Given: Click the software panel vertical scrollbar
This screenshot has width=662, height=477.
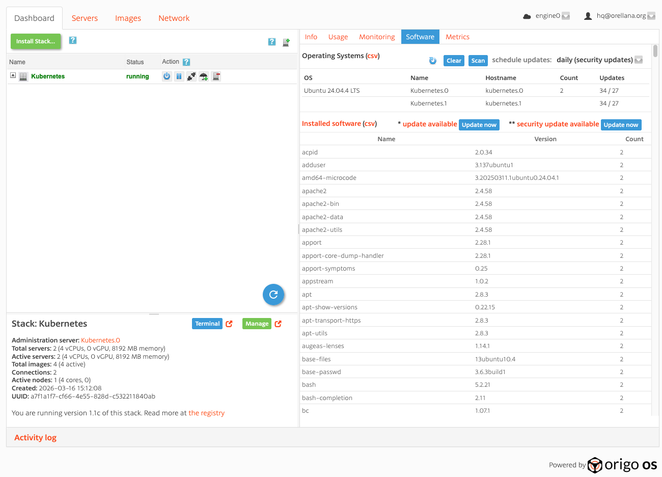Looking at the screenshot, I should pos(655,51).
